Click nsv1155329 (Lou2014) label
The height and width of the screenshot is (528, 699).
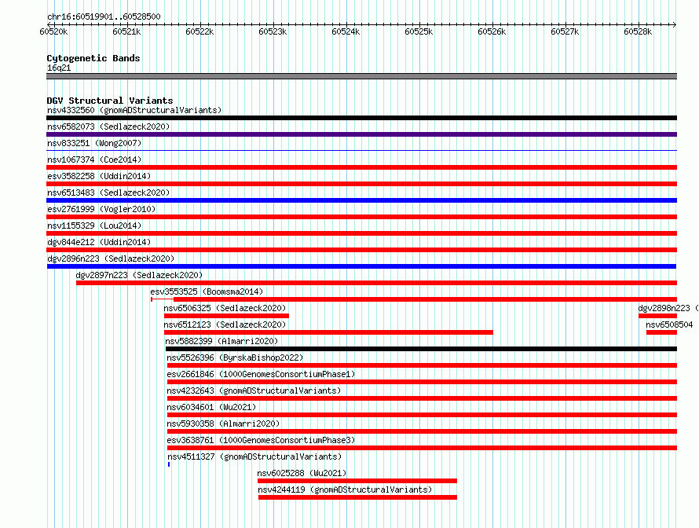tap(94, 225)
